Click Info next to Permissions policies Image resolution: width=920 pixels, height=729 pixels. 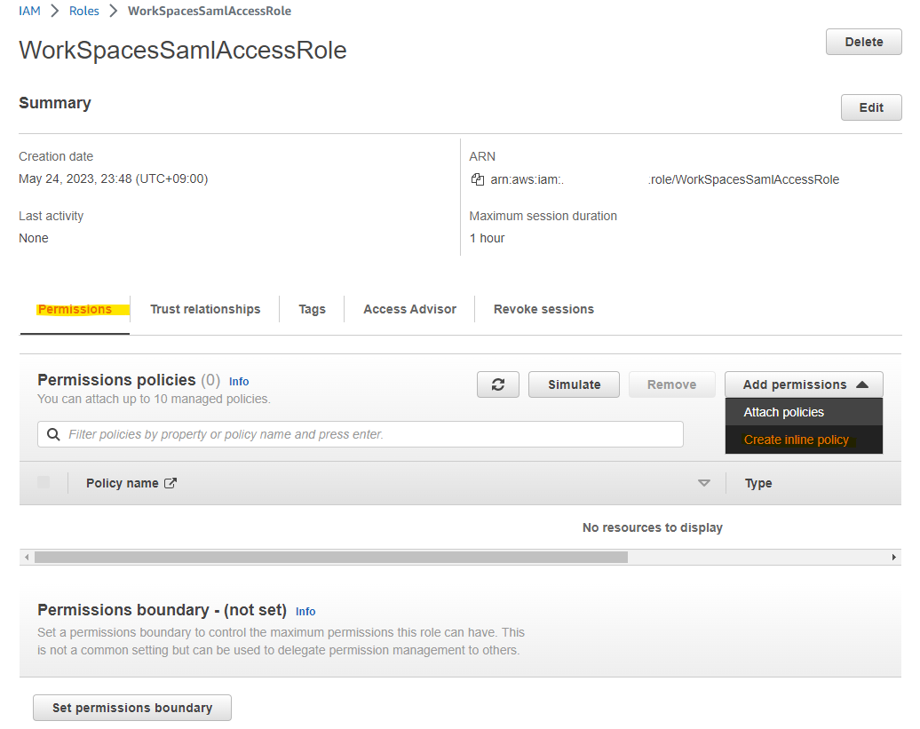238,381
